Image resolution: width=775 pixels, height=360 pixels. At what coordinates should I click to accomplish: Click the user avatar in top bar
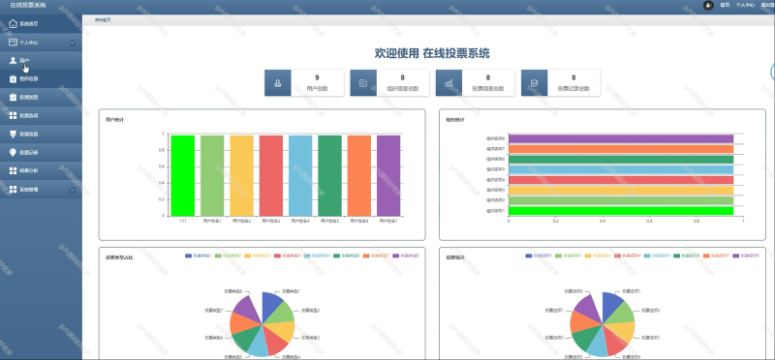pyautogui.click(x=708, y=5)
